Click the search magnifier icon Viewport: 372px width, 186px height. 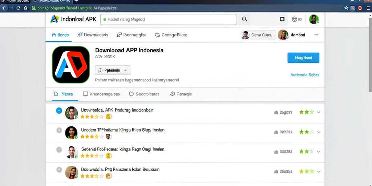coord(244,20)
